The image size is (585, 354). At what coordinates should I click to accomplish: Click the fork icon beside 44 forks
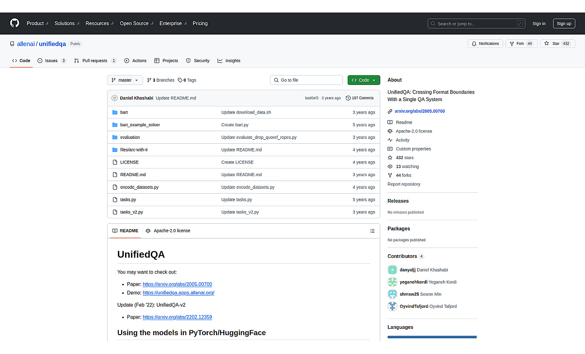coord(390,175)
